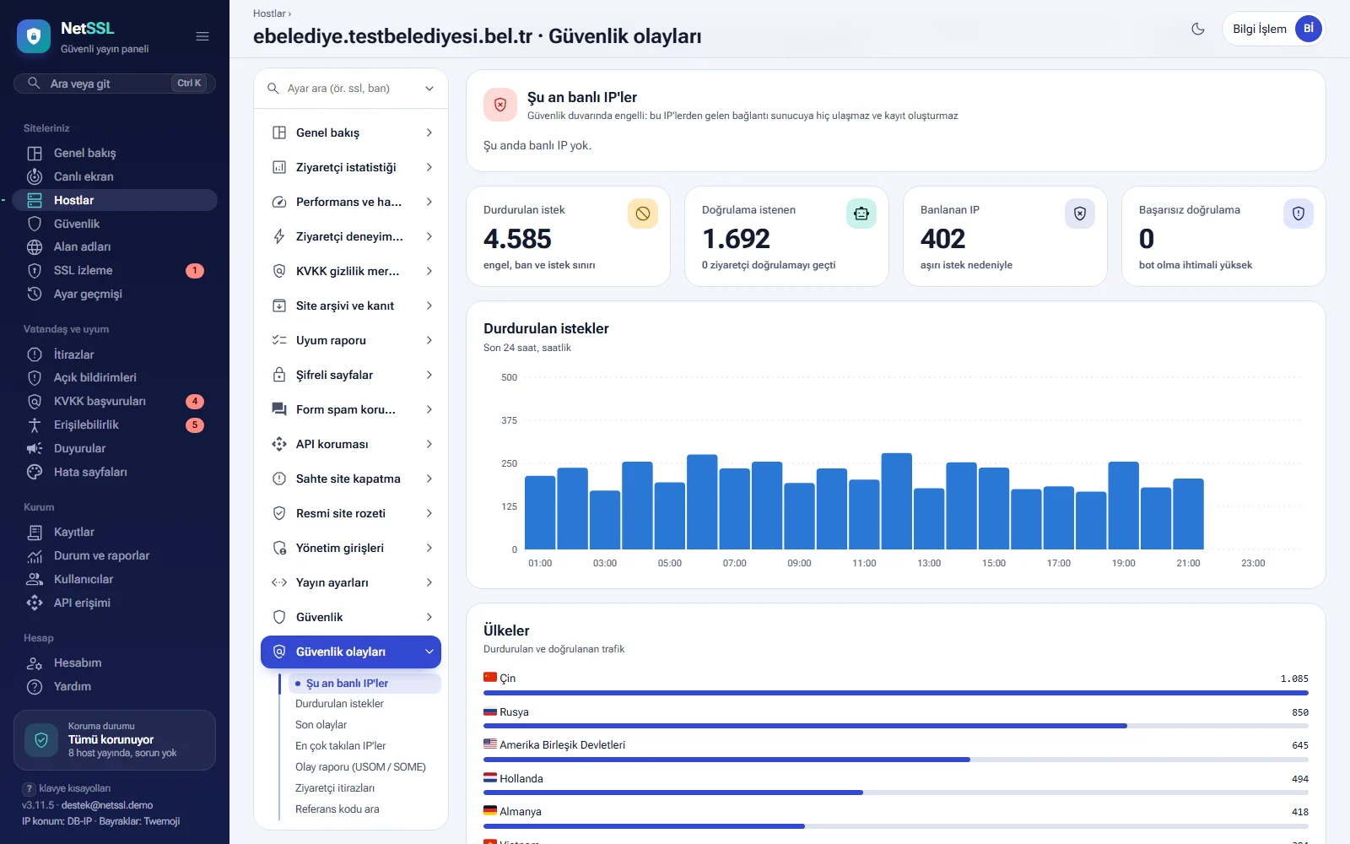Open Duyurular megaphone icon
Viewport: 1350px width, 844px height.
35,448
